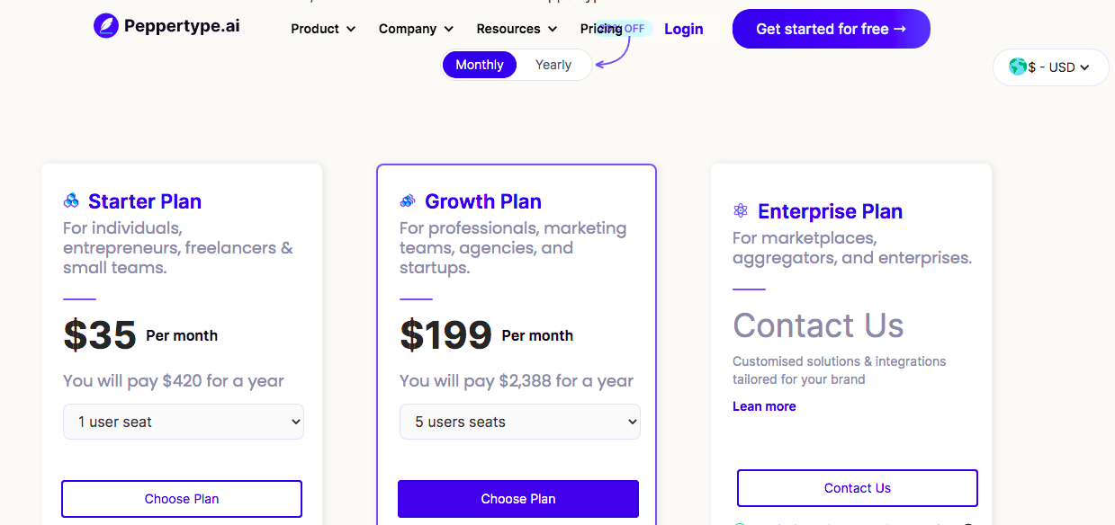Expand the Resources menu

coord(517,29)
